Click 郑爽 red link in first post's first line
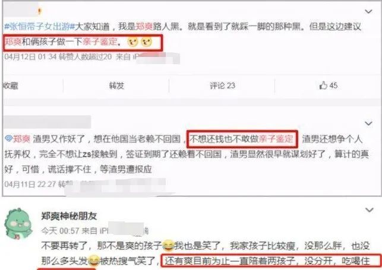382x270 pixels. click(x=144, y=26)
